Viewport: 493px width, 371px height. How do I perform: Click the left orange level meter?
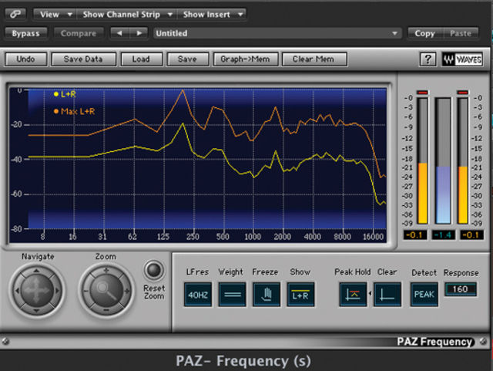point(423,160)
